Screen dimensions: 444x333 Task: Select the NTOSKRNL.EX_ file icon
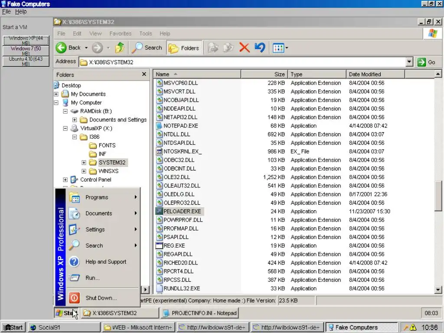[160, 151]
